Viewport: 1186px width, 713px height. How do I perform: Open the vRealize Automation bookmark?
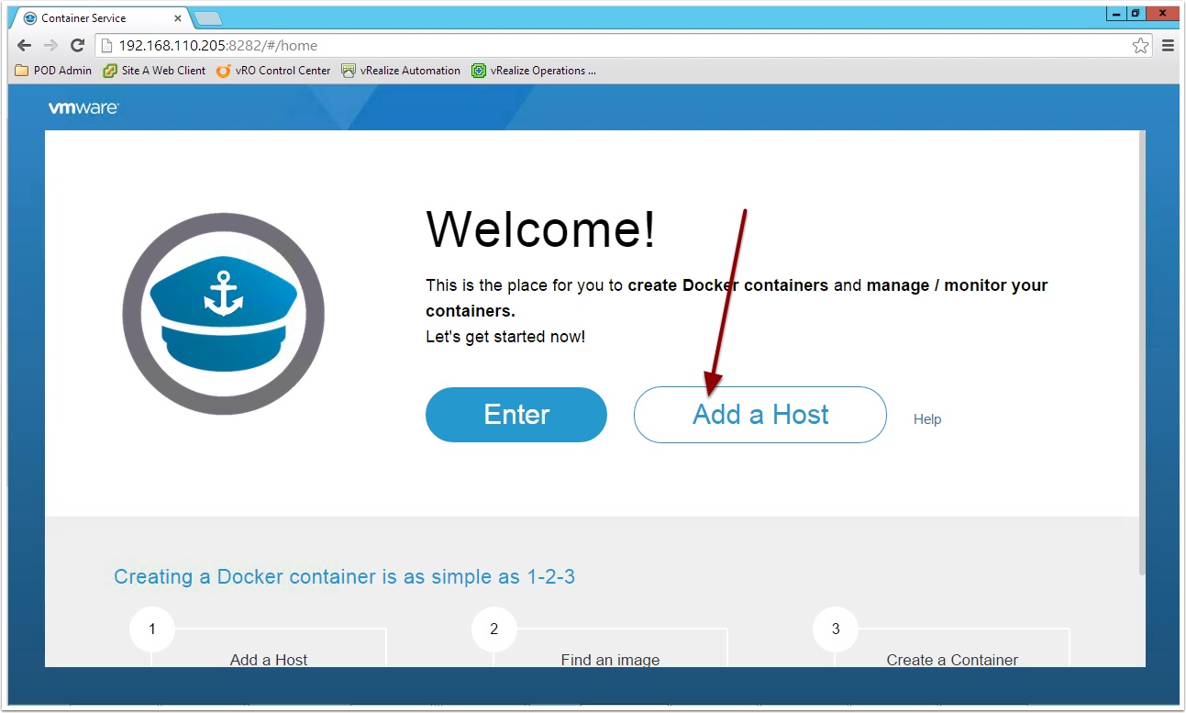pyautogui.click(x=401, y=71)
